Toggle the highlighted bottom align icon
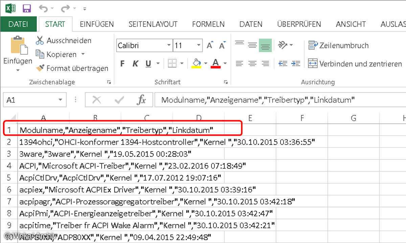 (x=265, y=45)
